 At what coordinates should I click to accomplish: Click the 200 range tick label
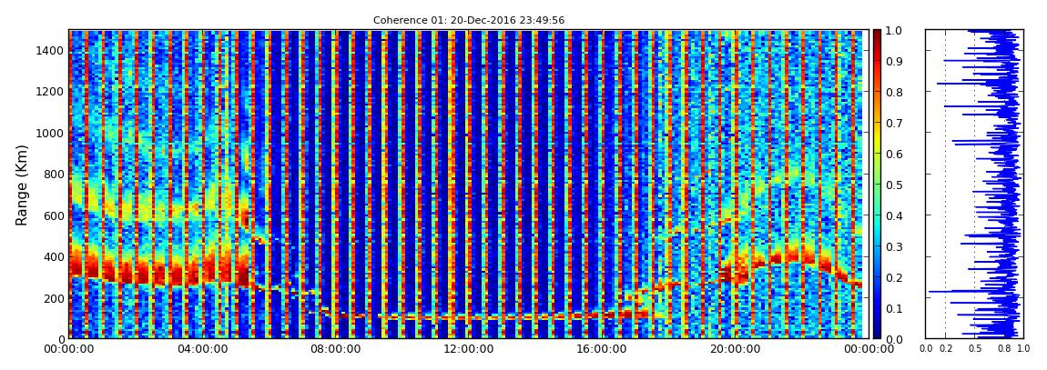(x=54, y=298)
